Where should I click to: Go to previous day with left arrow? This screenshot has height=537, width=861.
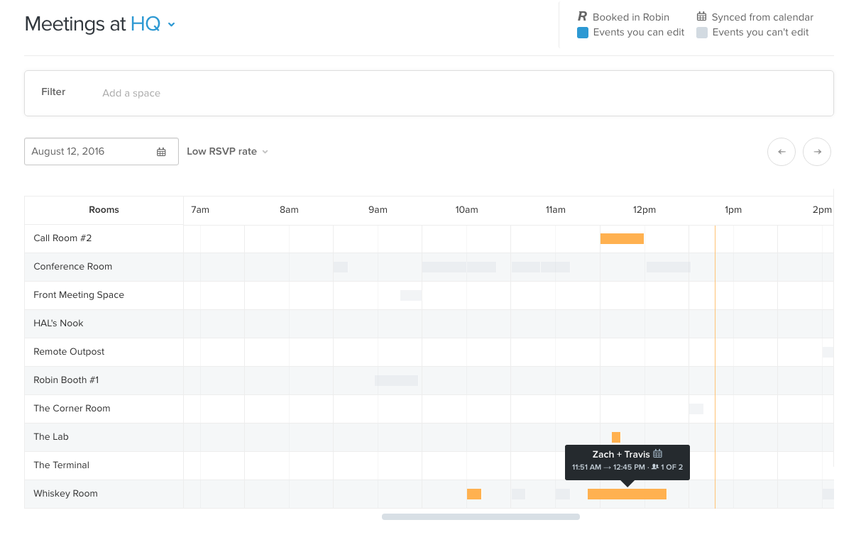782,151
